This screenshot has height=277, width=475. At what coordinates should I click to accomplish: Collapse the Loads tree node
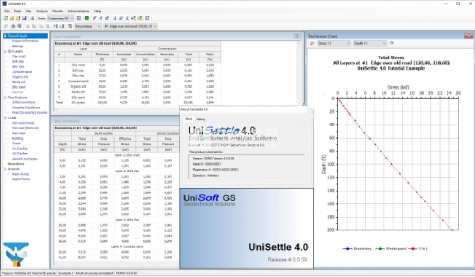tap(5, 118)
